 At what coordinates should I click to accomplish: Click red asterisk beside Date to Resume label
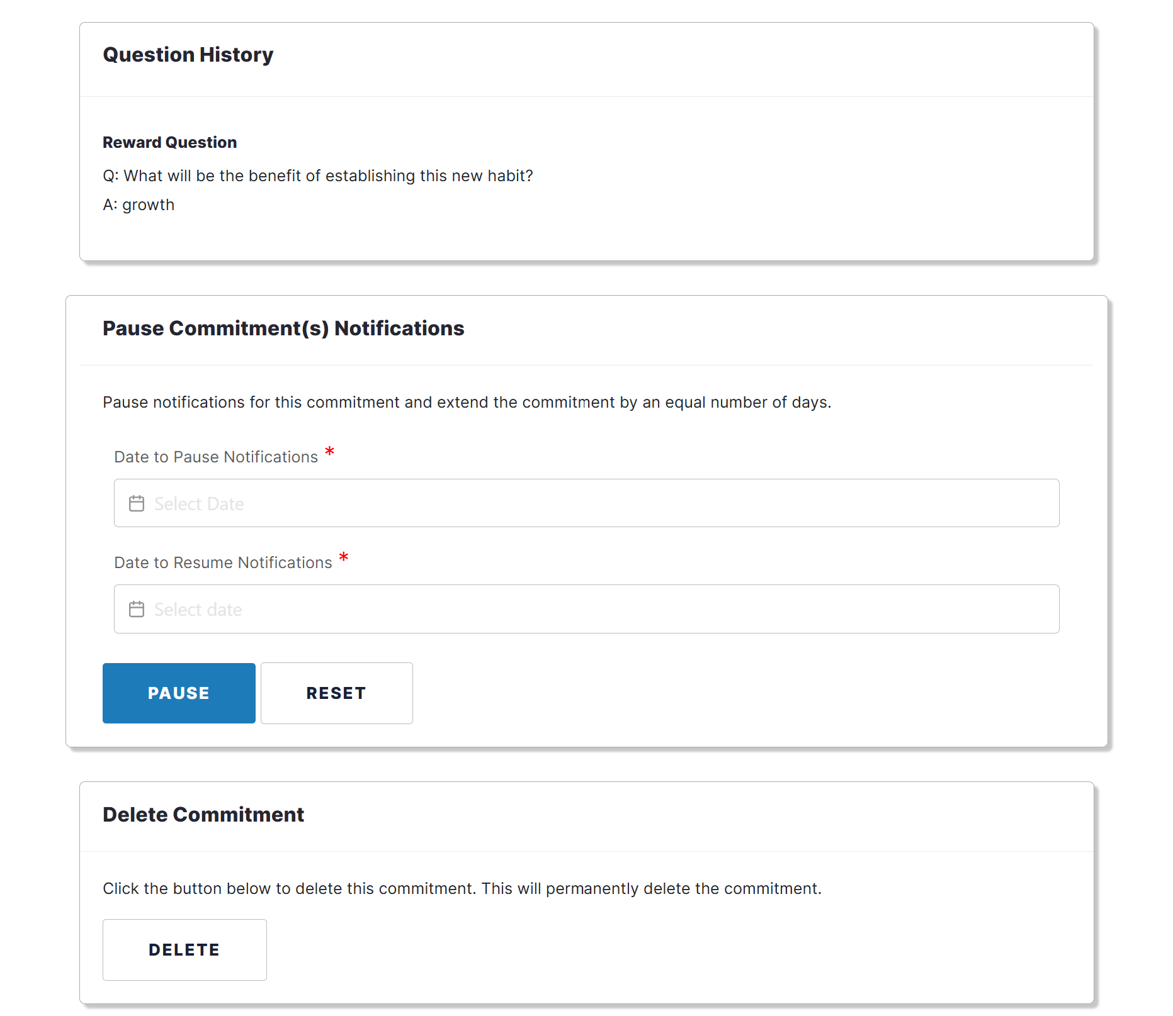point(344,557)
